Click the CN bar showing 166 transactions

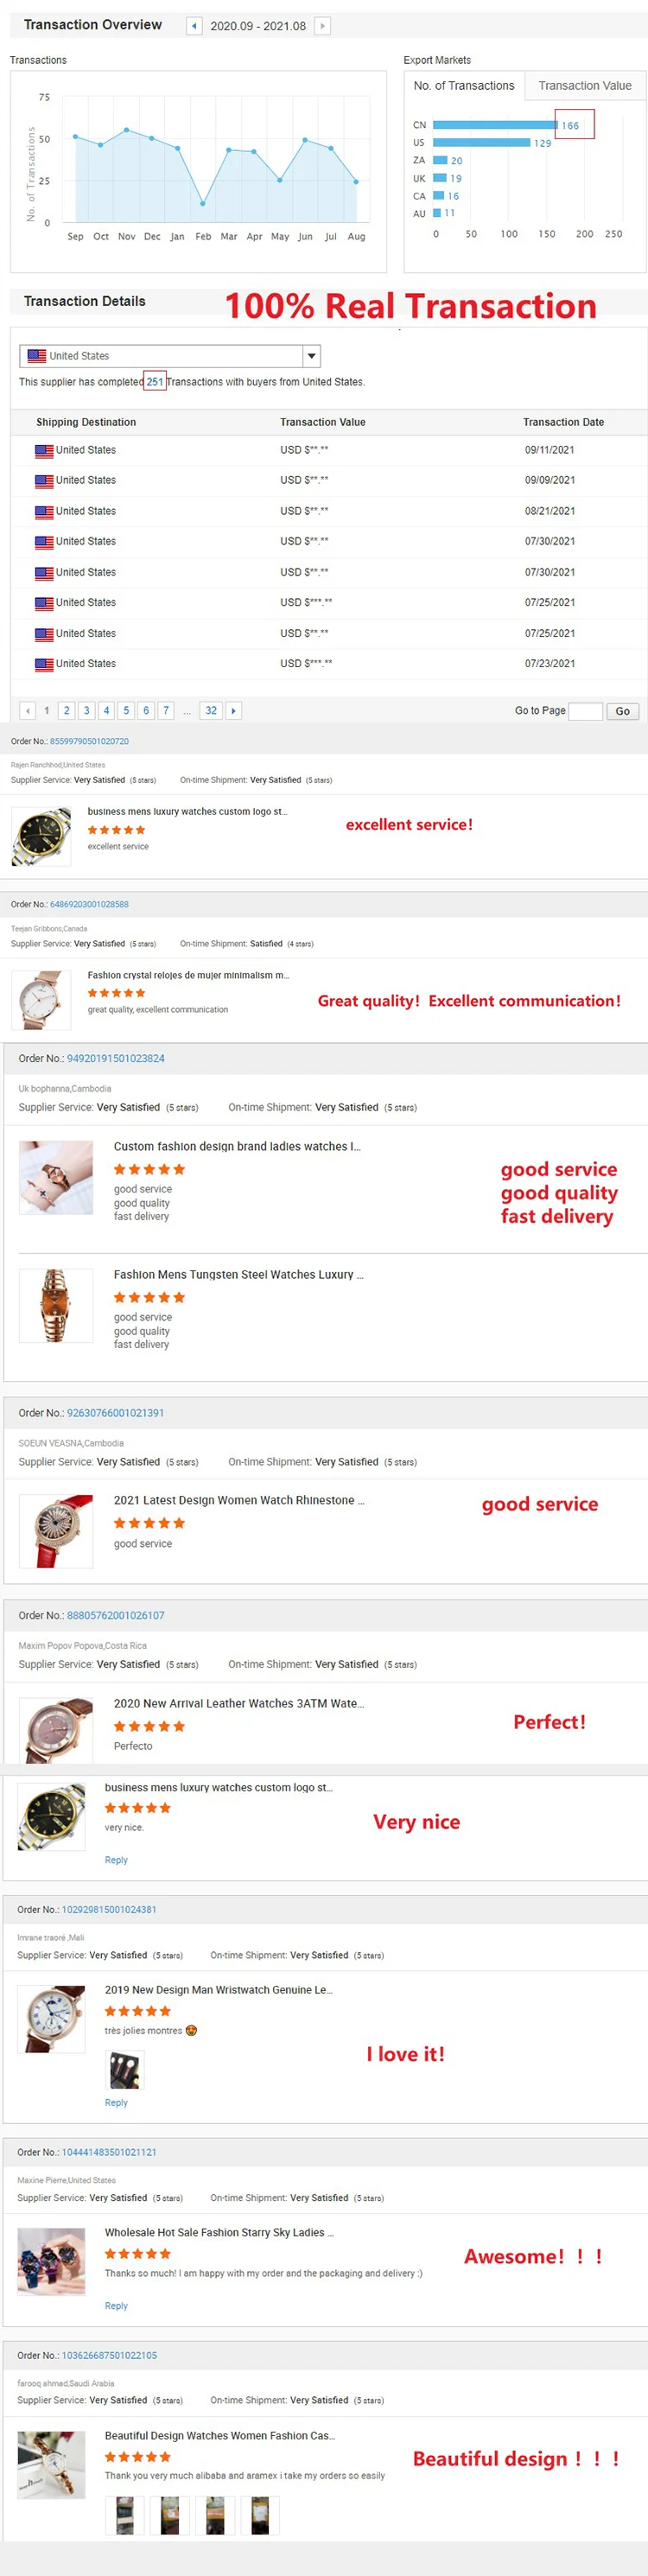495,125
